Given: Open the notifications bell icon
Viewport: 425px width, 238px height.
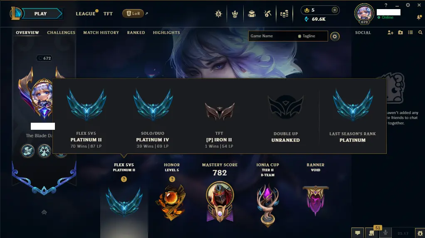Looking at the screenshot, I should point(419,17).
